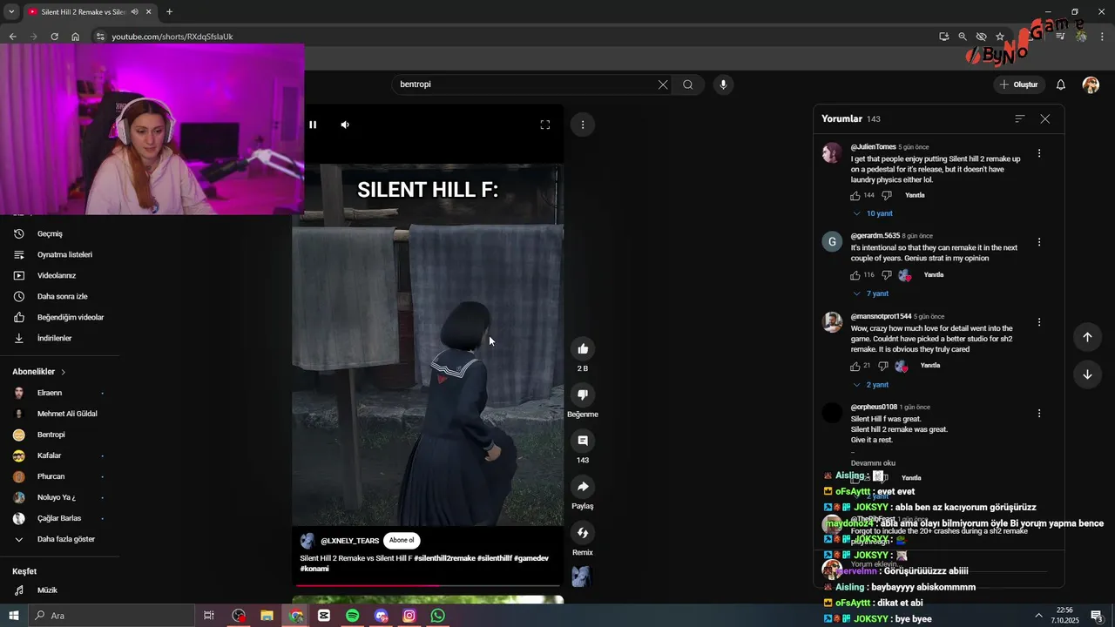The image size is (1115, 627).
Task: Mute the Shorts video volume
Action: [x=345, y=125]
